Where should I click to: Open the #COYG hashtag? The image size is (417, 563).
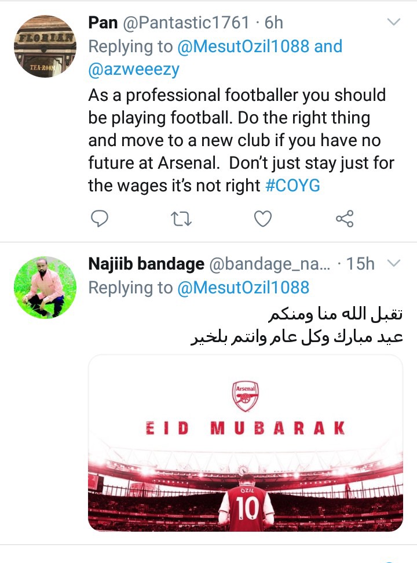point(292,185)
